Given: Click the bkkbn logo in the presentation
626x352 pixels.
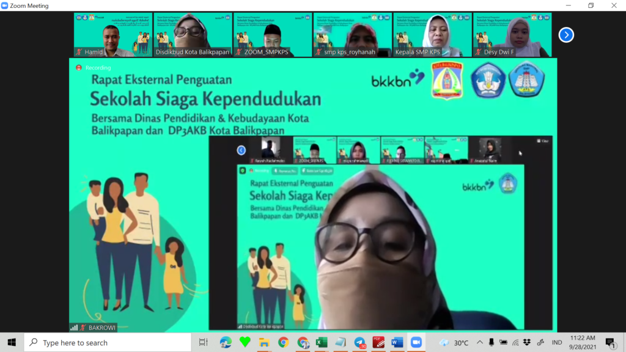Looking at the screenshot, I should click(x=398, y=78).
